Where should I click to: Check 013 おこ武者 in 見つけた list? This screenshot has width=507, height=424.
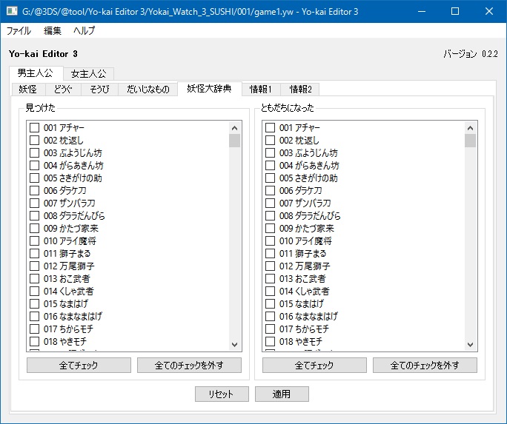[35, 278]
